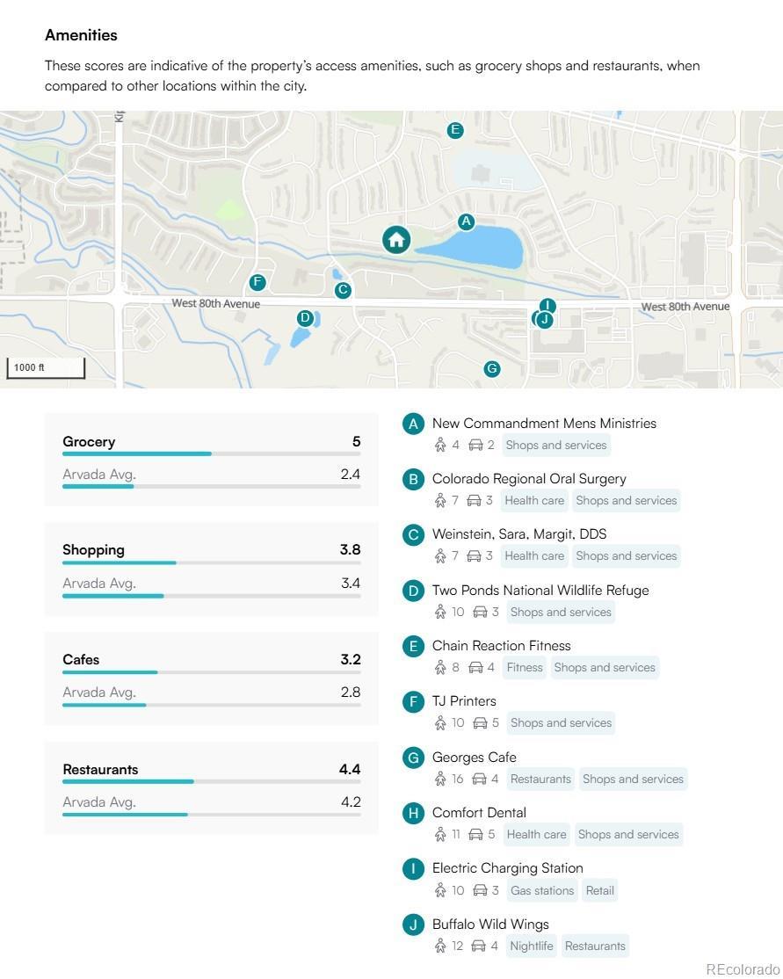Click the Fitness tag under Chain Reaction Fitness
Screen dimensions: 783x979
click(525, 668)
